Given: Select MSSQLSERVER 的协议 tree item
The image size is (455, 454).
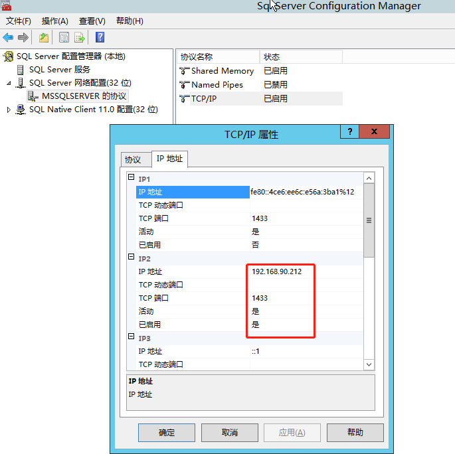Looking at the screenshot, I should coord(84,96).
